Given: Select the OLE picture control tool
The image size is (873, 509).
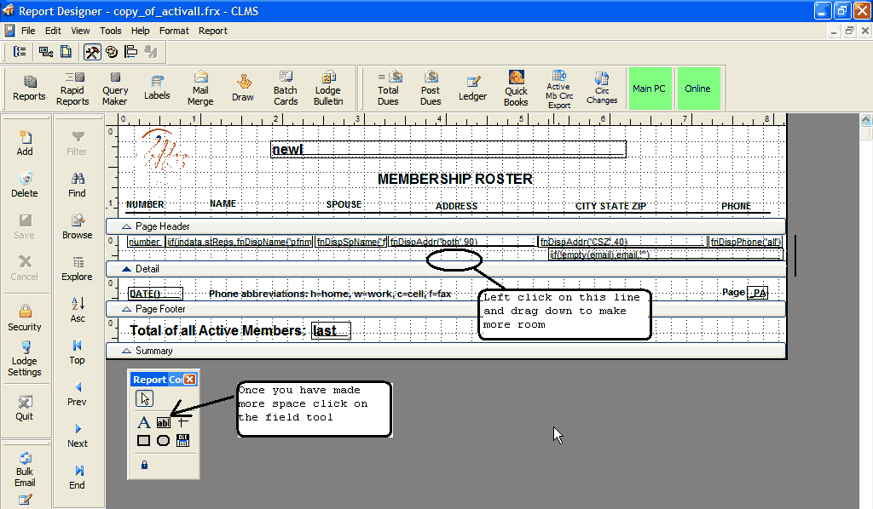Looking at the screenshot, I should pos(182,440).
